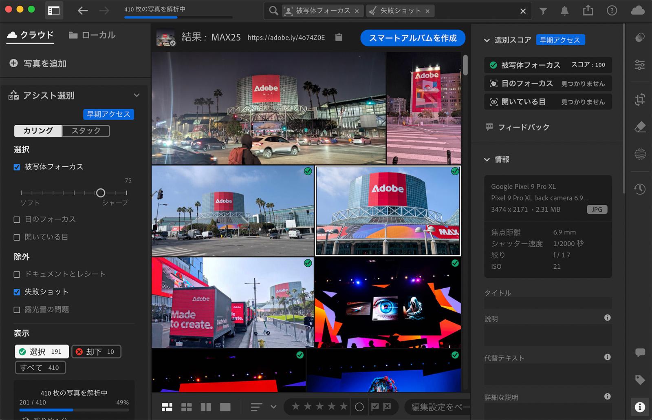
Task: Switch to square grid view
Action: tap(187, 407)
